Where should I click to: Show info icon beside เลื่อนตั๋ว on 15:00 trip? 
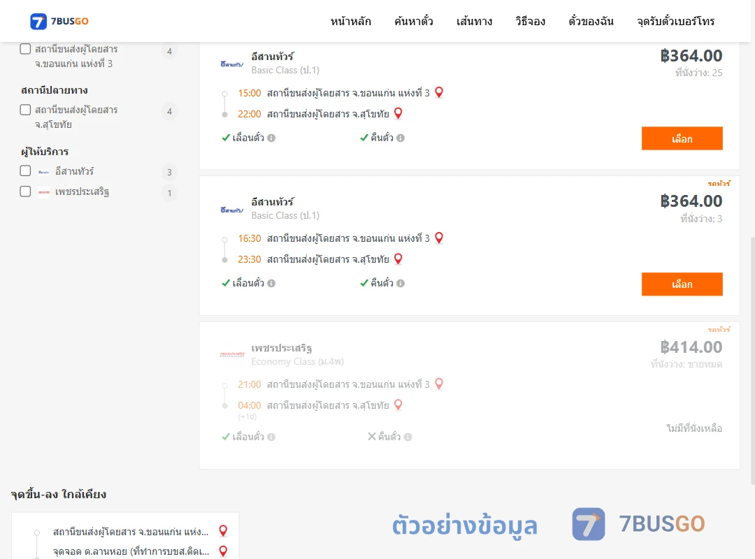pos(271,138)
